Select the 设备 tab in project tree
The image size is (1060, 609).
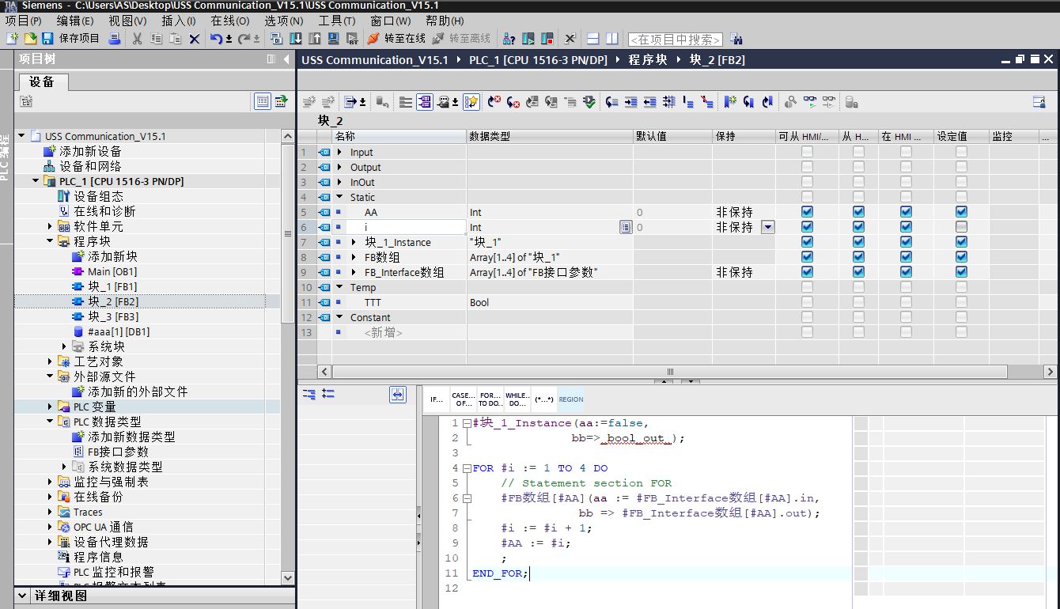pyautogui.click(x=42, y=81)
